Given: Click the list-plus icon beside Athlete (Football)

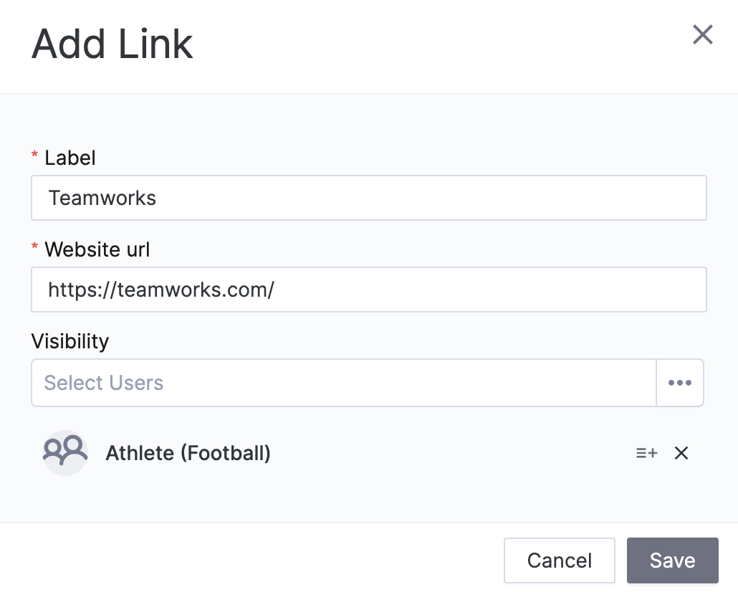Looking at the screenshot, I should click(646, 453).
